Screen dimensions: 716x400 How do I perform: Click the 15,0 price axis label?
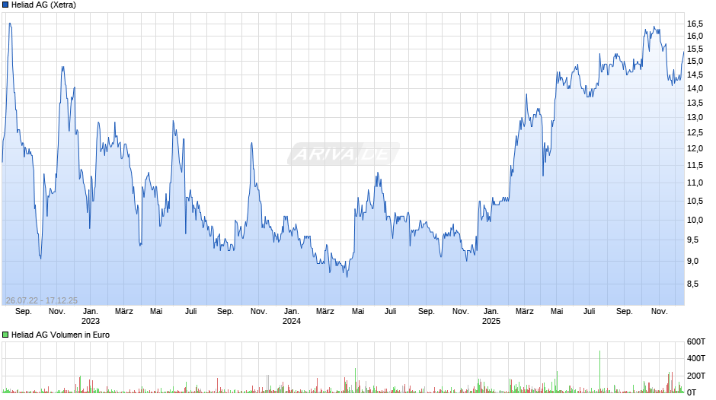[x=695, y=61]
